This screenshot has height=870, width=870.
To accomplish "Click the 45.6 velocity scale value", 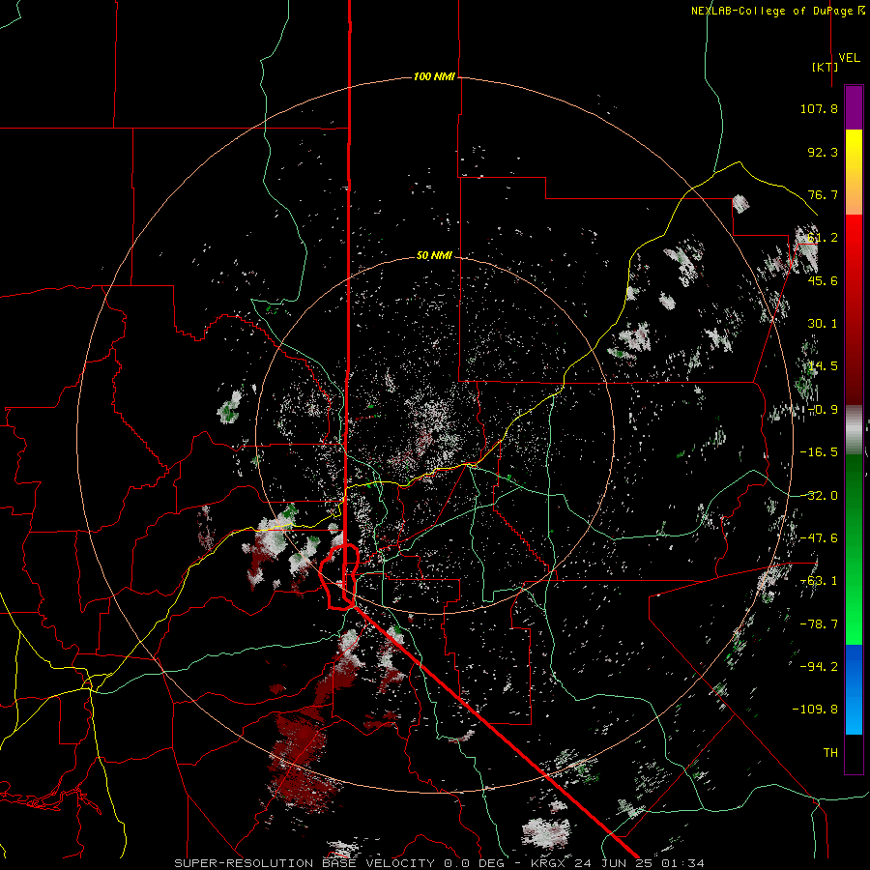I will tap(823, 280).
